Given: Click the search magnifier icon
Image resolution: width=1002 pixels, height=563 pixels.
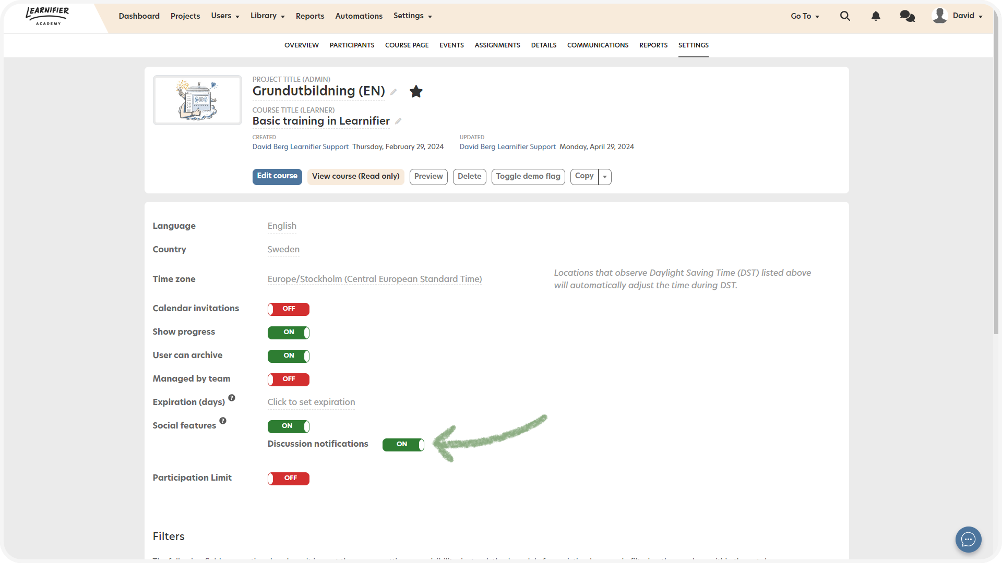Looking at the screenshot, I should coord(845,16).
